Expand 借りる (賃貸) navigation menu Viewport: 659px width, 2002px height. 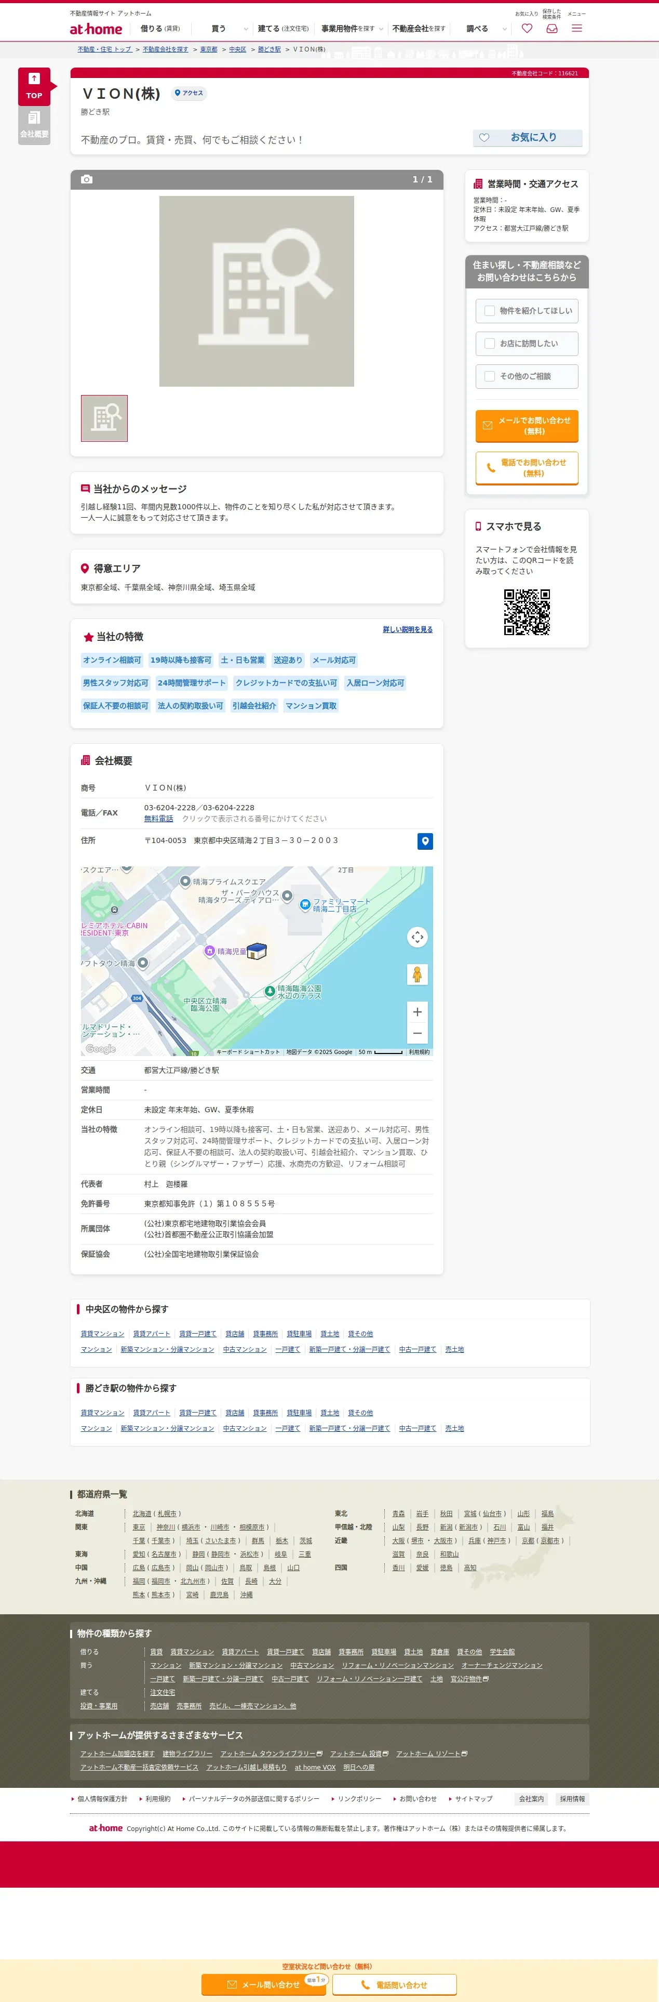pyautogui.click(x=160, y=29)
